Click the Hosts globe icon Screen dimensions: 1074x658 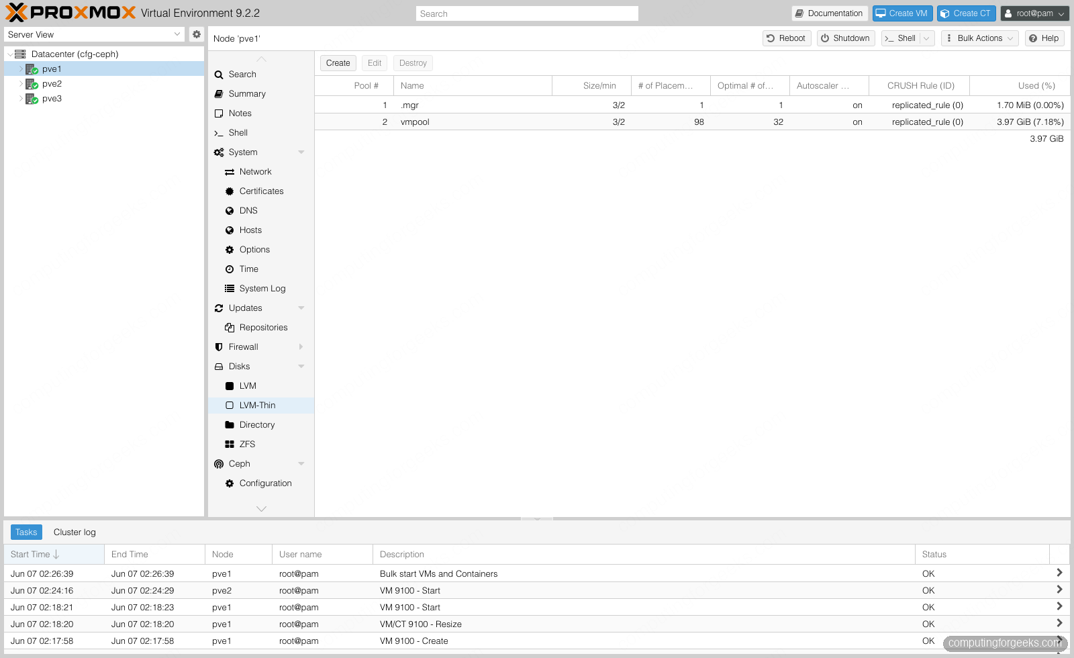(x=230, y=230)
